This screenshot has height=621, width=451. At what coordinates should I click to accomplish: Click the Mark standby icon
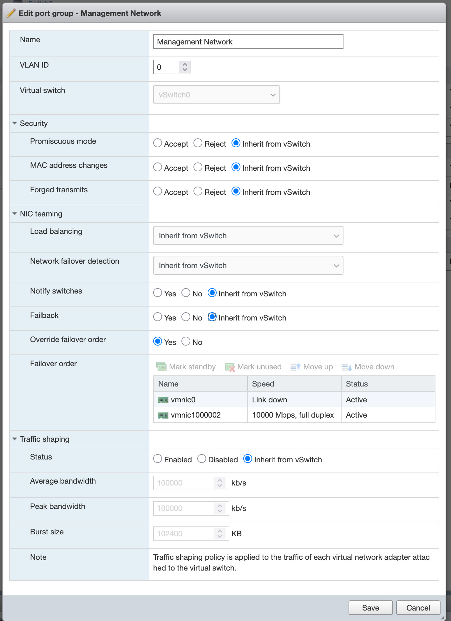(161, 367)
